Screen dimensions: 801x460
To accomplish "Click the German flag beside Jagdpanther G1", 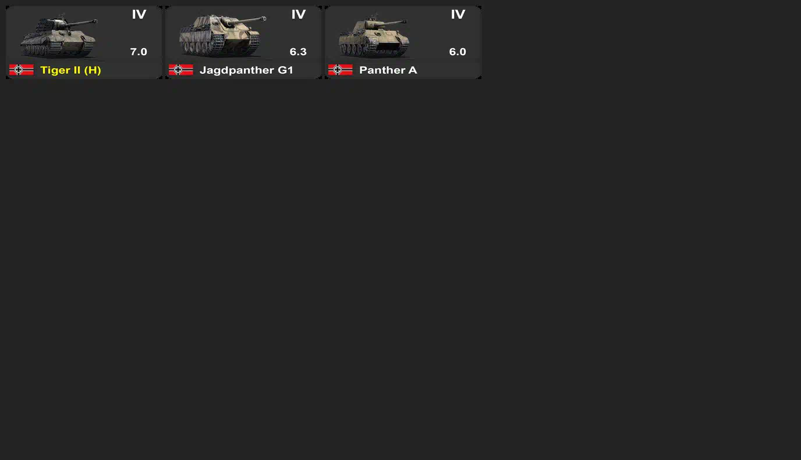I will coord(181,70).
